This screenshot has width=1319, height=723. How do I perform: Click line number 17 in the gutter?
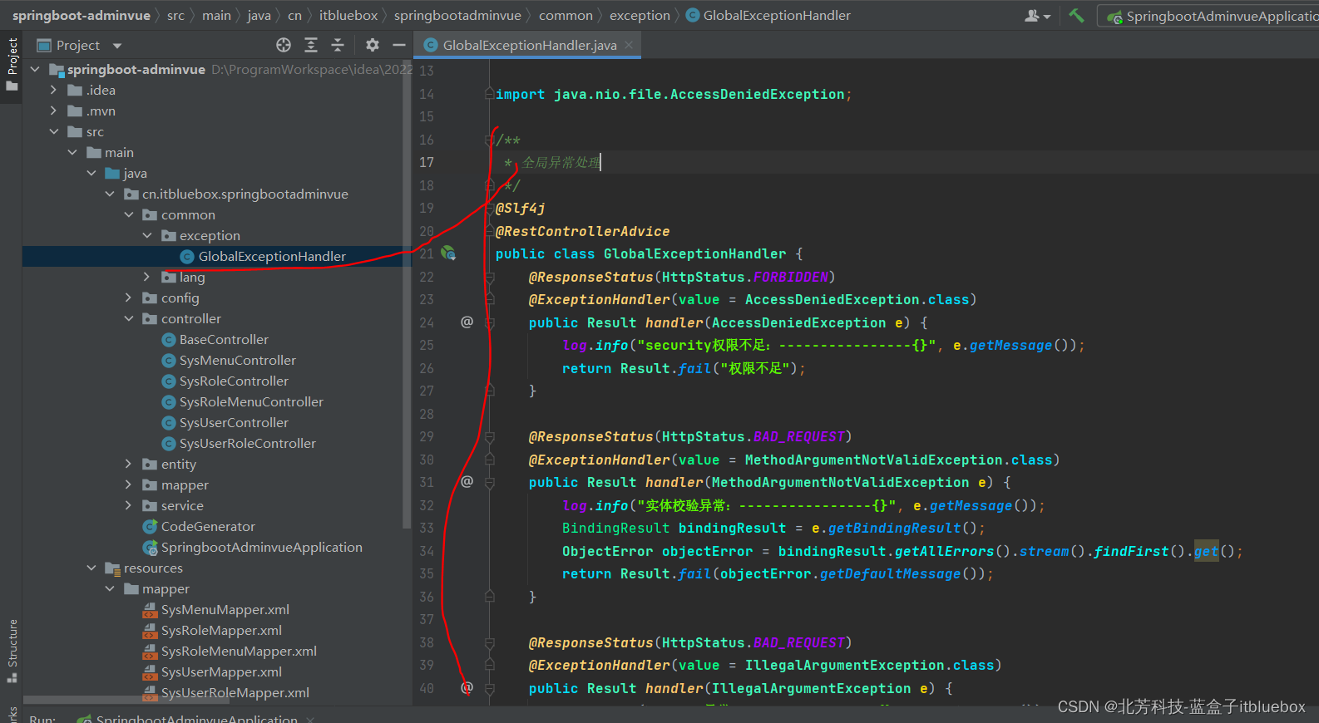pyautogui.click(x=427, y=162)
